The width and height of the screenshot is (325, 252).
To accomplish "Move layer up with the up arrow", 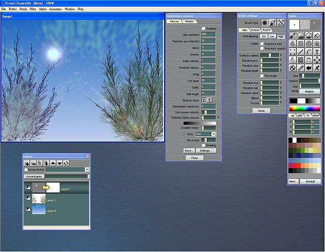I will 53,163.
